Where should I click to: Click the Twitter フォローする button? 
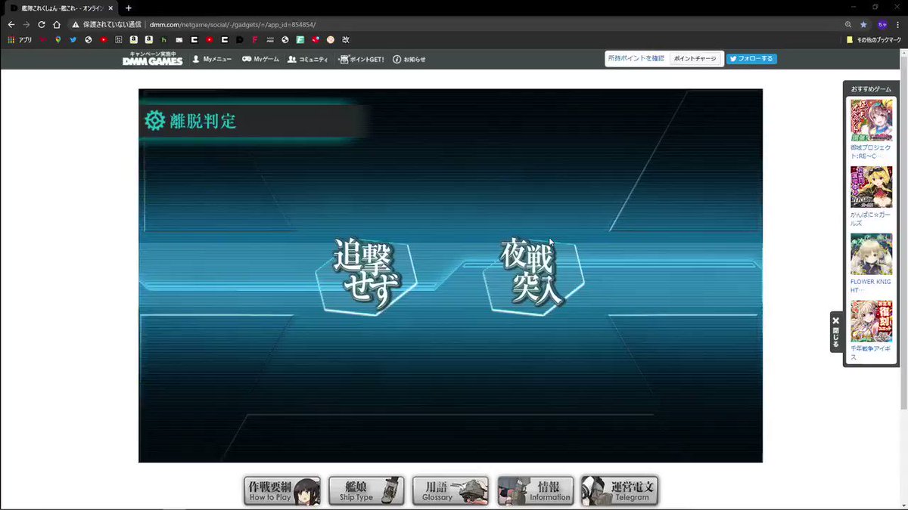751,59
